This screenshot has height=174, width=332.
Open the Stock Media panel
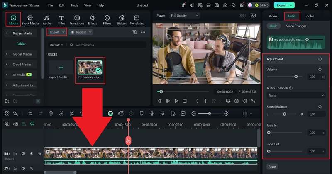coord(30,20)
